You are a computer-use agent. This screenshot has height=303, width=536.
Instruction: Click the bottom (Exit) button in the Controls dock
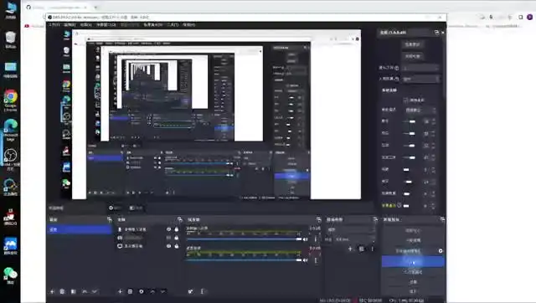pos(413,292)
